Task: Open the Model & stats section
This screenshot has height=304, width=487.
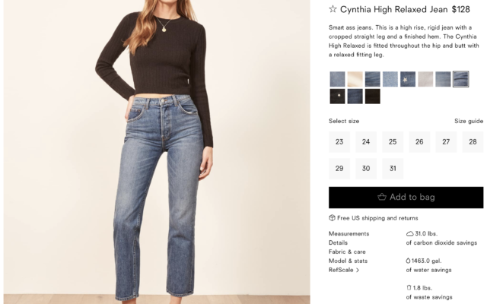Action: pyautogui.click(x=348, y=261)
